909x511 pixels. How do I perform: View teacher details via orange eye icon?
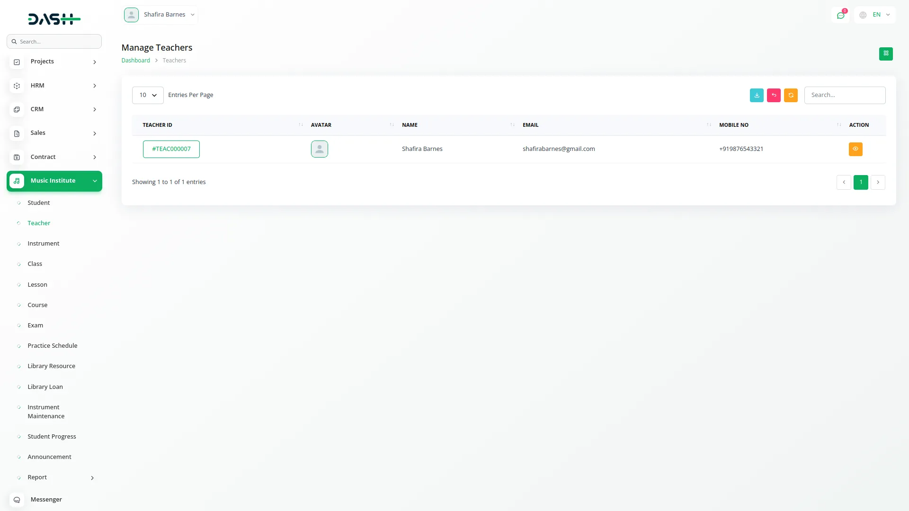click(855, 149)
